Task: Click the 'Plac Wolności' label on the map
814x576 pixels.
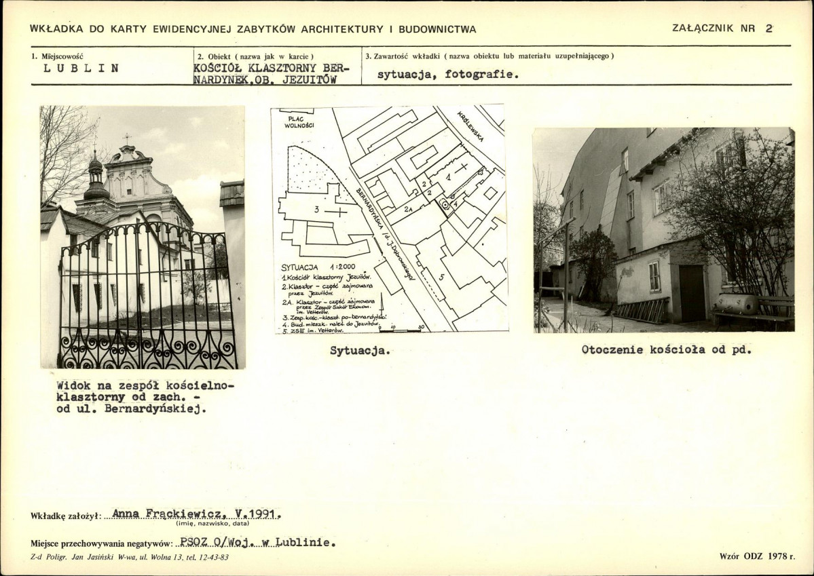Action: [296, 121]
